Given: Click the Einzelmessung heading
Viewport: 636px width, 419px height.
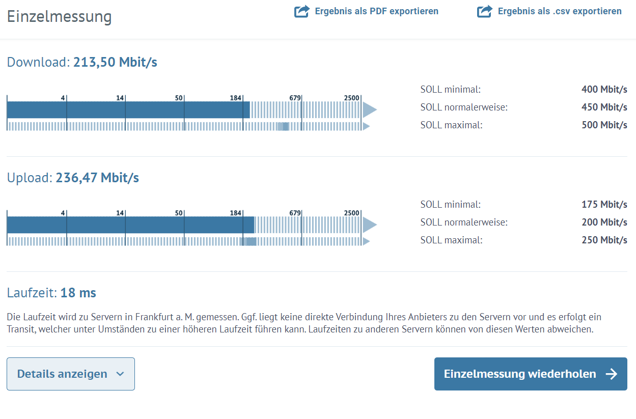Looking at the screenshot, I should (59, 17).
